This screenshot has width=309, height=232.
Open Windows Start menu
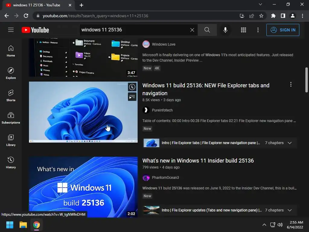click(x=10, y=225)
